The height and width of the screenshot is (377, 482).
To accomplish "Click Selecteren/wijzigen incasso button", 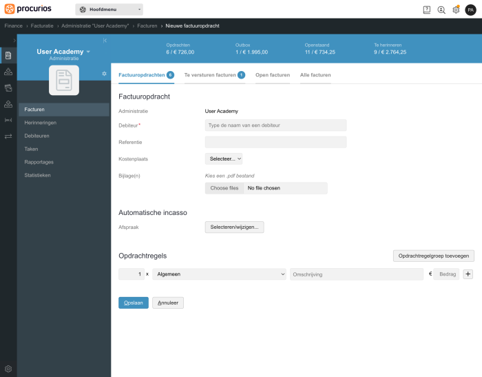I will (234, 227).
